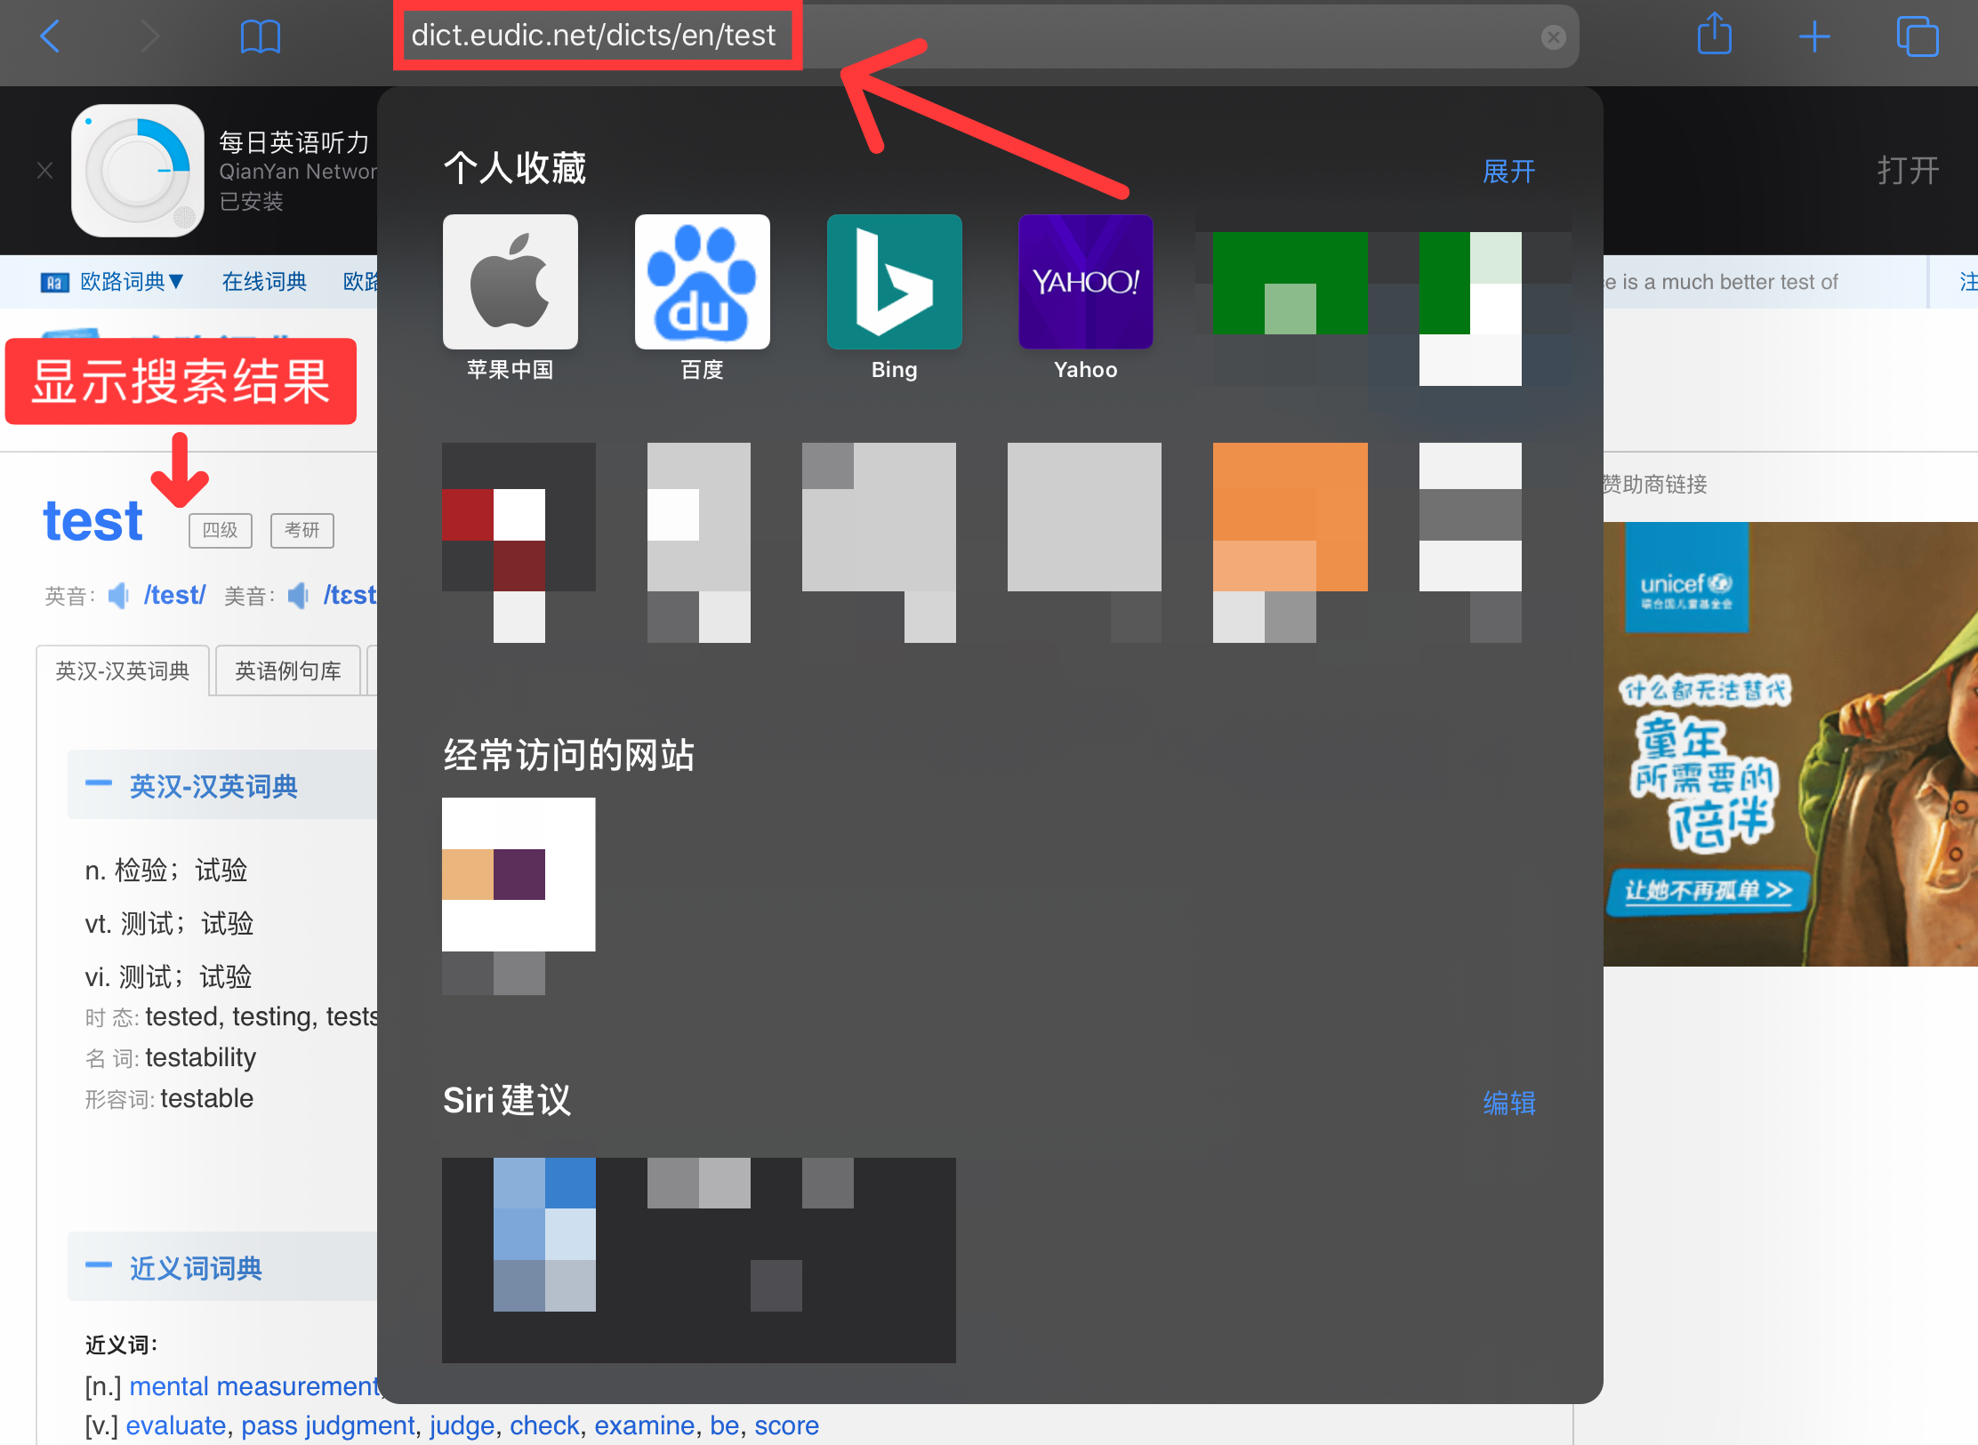Open the bookmarks book icon
Viewport: 1978px width, 1445px height.
click(260, 36)
